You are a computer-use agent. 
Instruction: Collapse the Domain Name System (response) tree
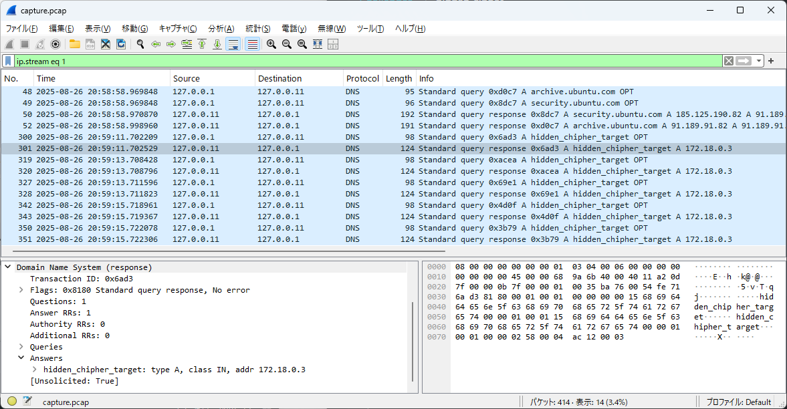tap(8, 267)
